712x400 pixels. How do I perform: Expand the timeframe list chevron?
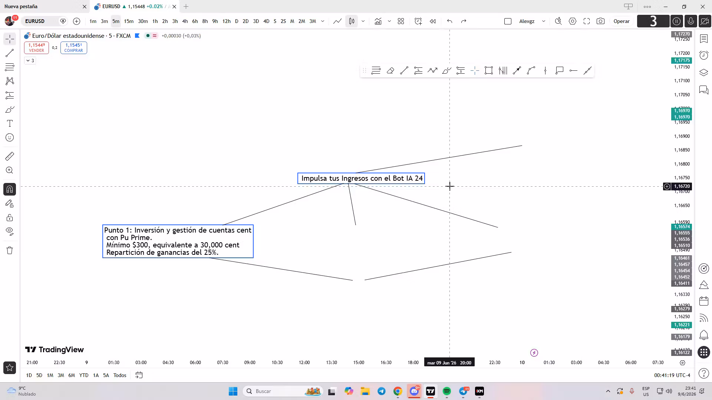tap(323, 21)
